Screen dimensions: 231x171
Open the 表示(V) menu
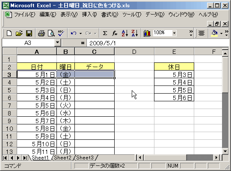[x=69, y=15]
